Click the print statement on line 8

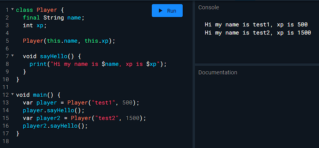click(x=98, y=64)
